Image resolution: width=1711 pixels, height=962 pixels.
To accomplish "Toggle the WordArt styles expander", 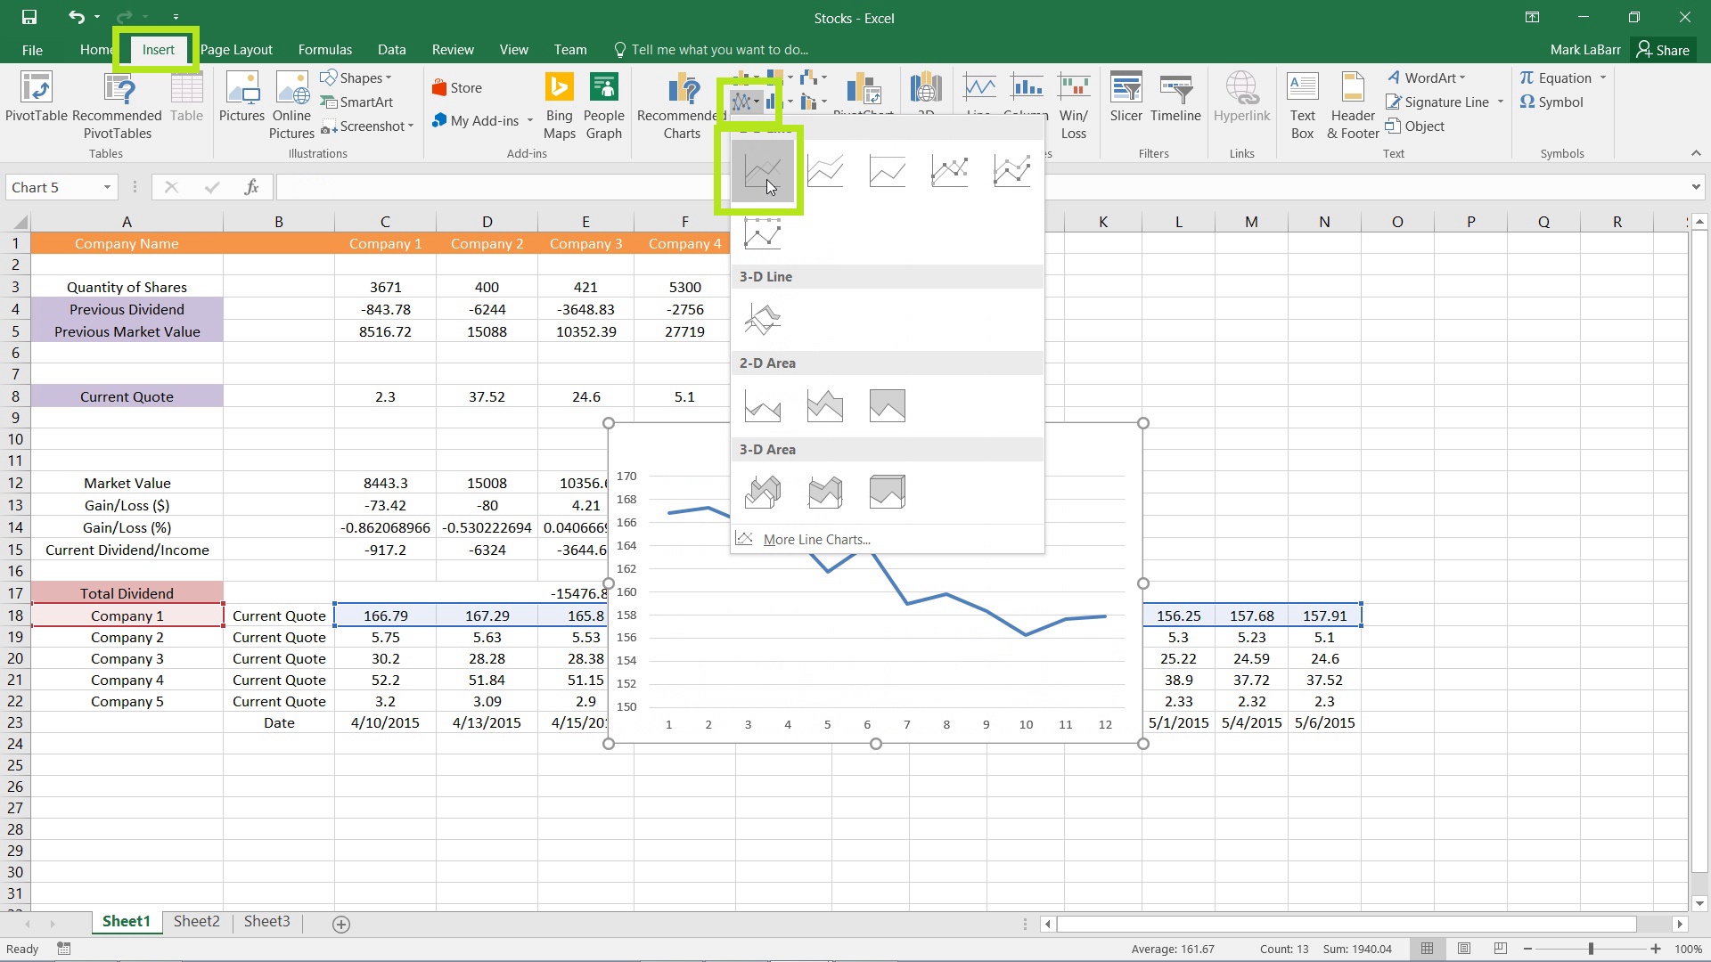I will [x=1472, y=77].
